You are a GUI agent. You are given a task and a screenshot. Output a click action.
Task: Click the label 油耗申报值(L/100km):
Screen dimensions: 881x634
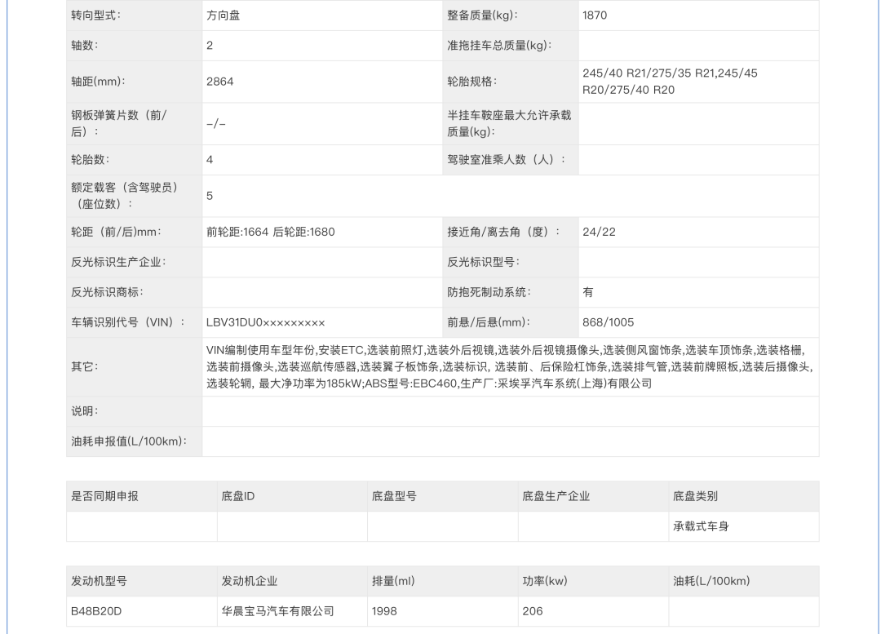tap(129, 441)
